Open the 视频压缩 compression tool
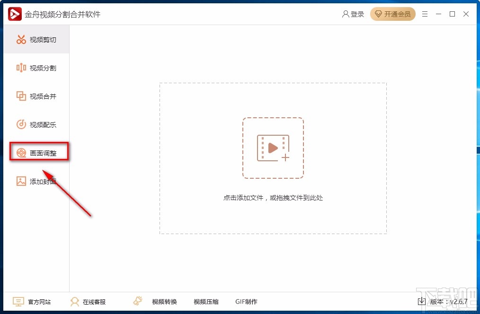The width and height of the screenshot is (480, 314). coord(206,301)
